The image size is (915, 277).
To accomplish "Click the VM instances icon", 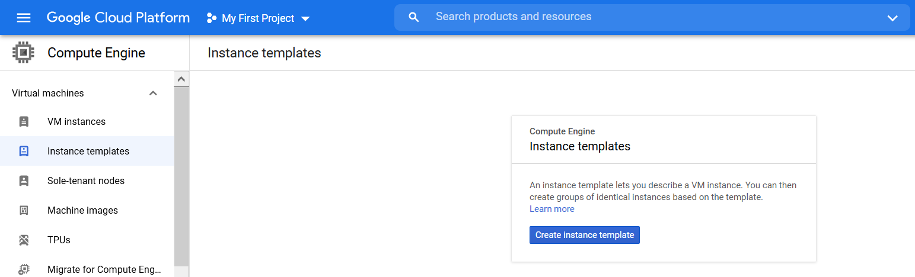I will point(24,122).
